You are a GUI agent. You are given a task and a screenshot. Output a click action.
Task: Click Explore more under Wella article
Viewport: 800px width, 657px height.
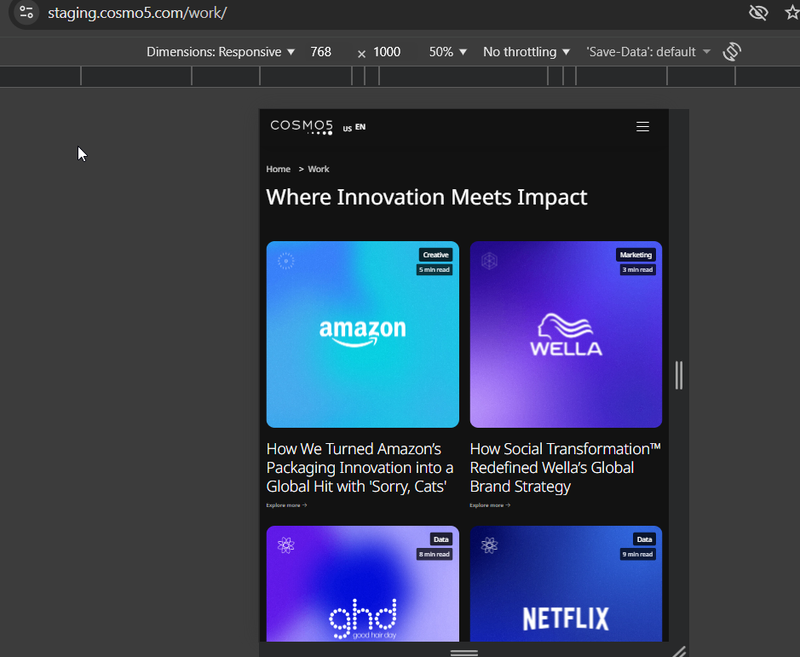tap(490, 505)
